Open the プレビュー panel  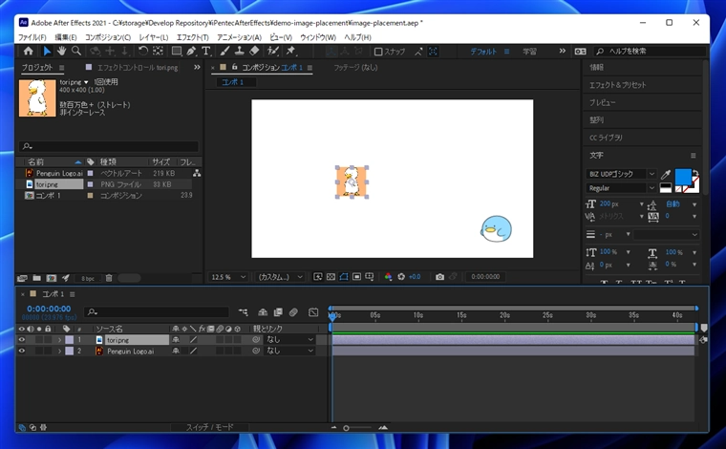[602, 102]
